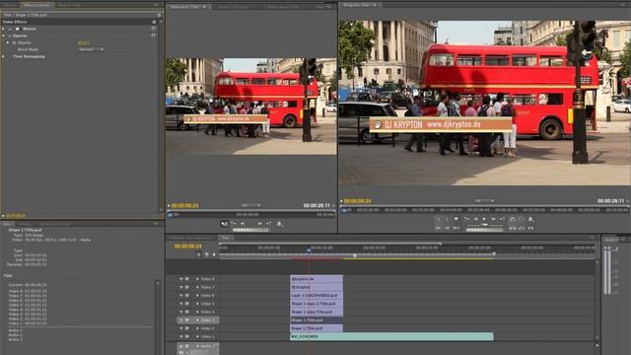Switch to the Effect Controls tab
The image size is (631, 355).
(36, 5)
